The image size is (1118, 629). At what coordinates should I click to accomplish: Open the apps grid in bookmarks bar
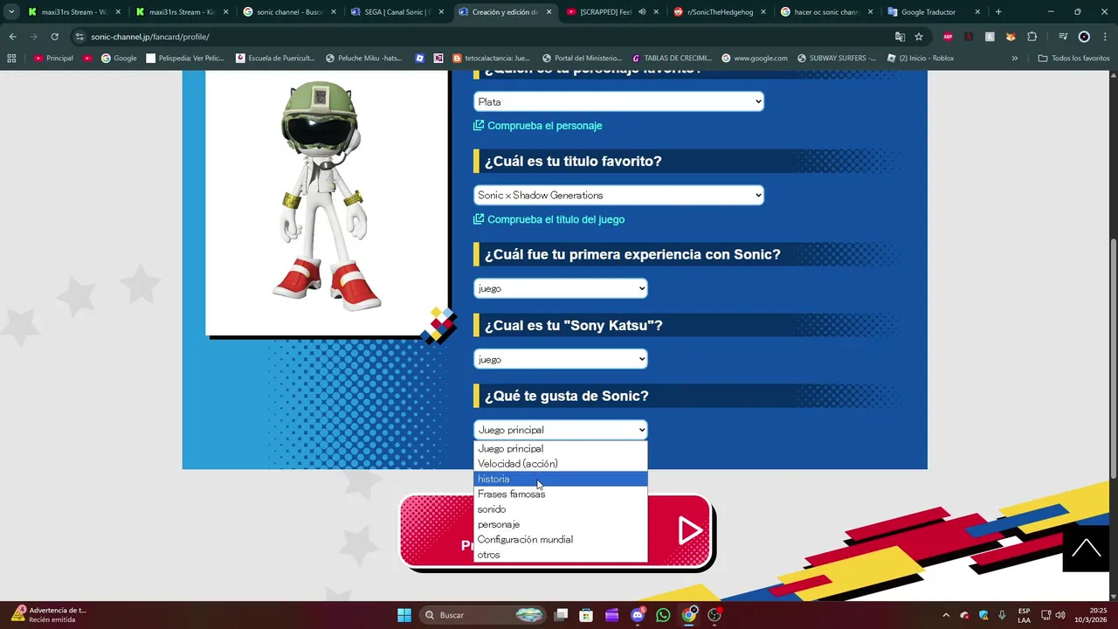tap(11, 59)
